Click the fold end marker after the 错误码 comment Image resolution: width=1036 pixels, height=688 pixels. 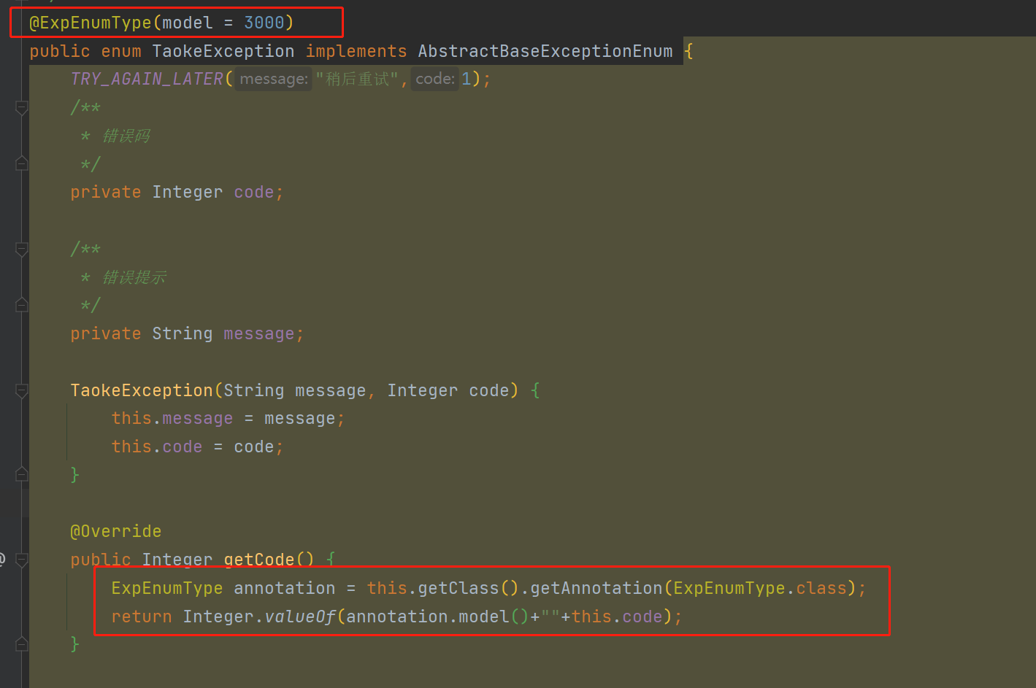tap(22, 163)
